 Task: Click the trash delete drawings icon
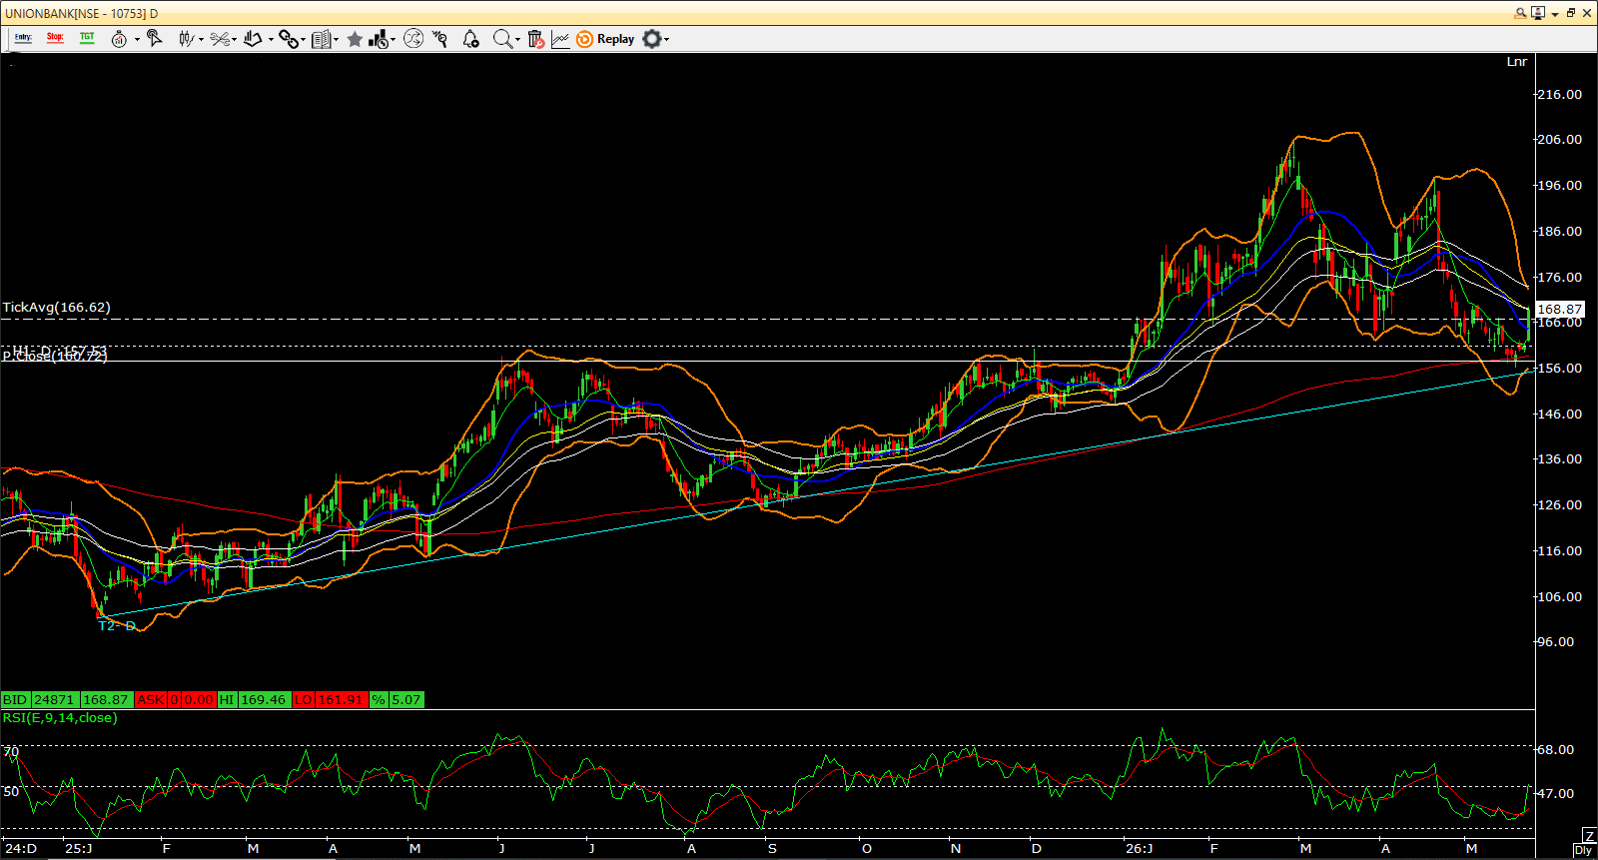click(x=536, y=39)
